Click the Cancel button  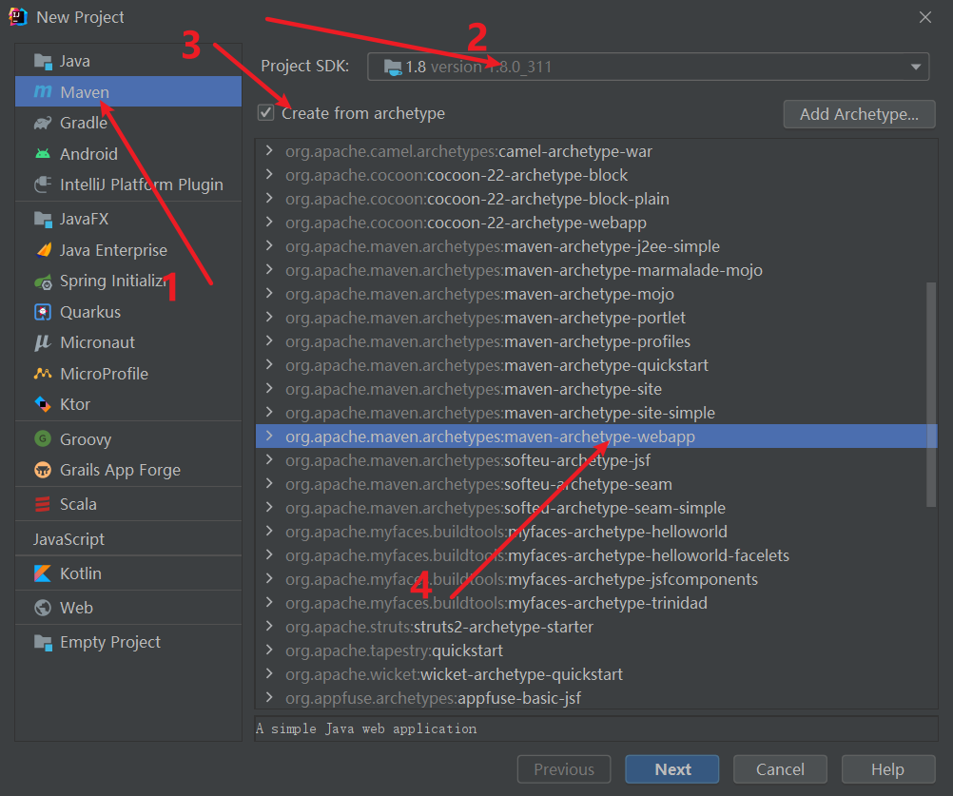pos(780,769)
